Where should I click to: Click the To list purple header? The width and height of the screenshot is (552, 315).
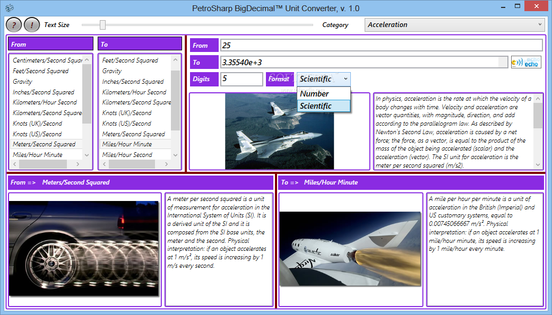point(140,45)
